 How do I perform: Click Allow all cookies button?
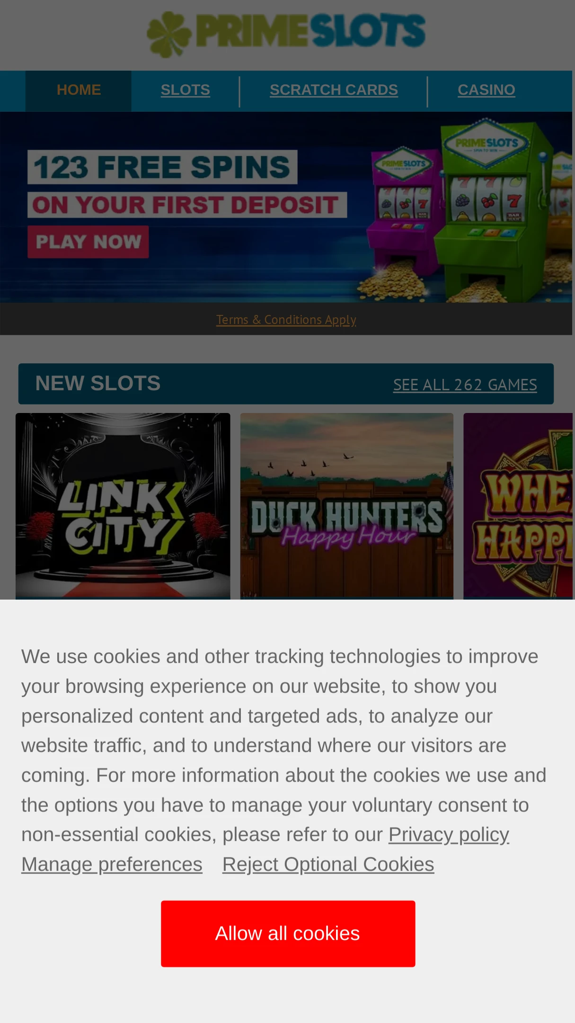click(x=288, y=933)
